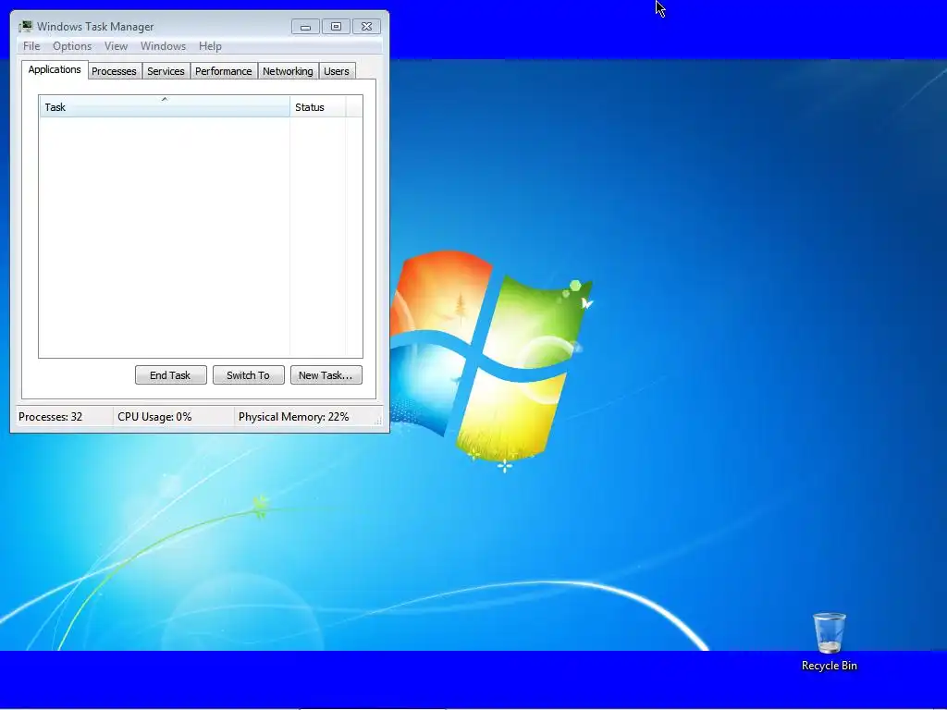The image size is (947, 710).
Task: Click the Switch To button
Action: [x=248, y=375]
